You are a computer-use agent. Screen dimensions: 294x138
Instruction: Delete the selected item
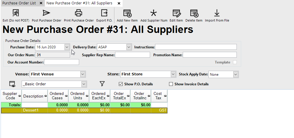point(194,13)
